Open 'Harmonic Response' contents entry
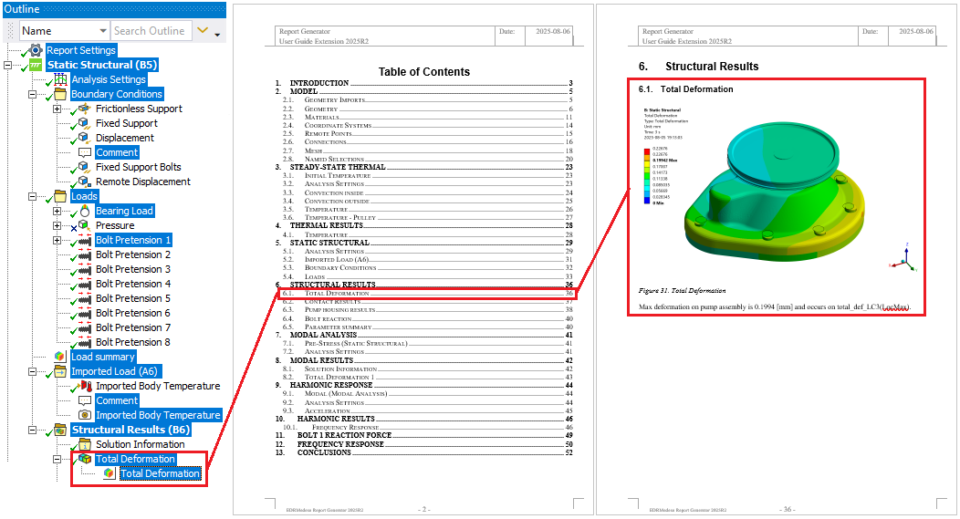Viewport: 960px width, 519px height. pyautogui.click(x=423, y=385)
